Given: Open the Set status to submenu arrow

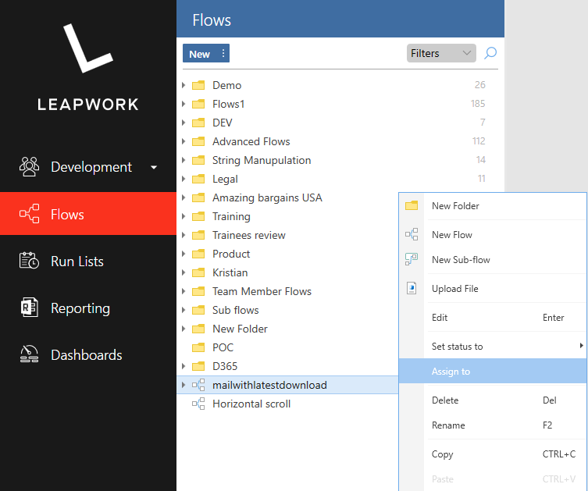Looking at the screenshot, I should tap(581, 346).
